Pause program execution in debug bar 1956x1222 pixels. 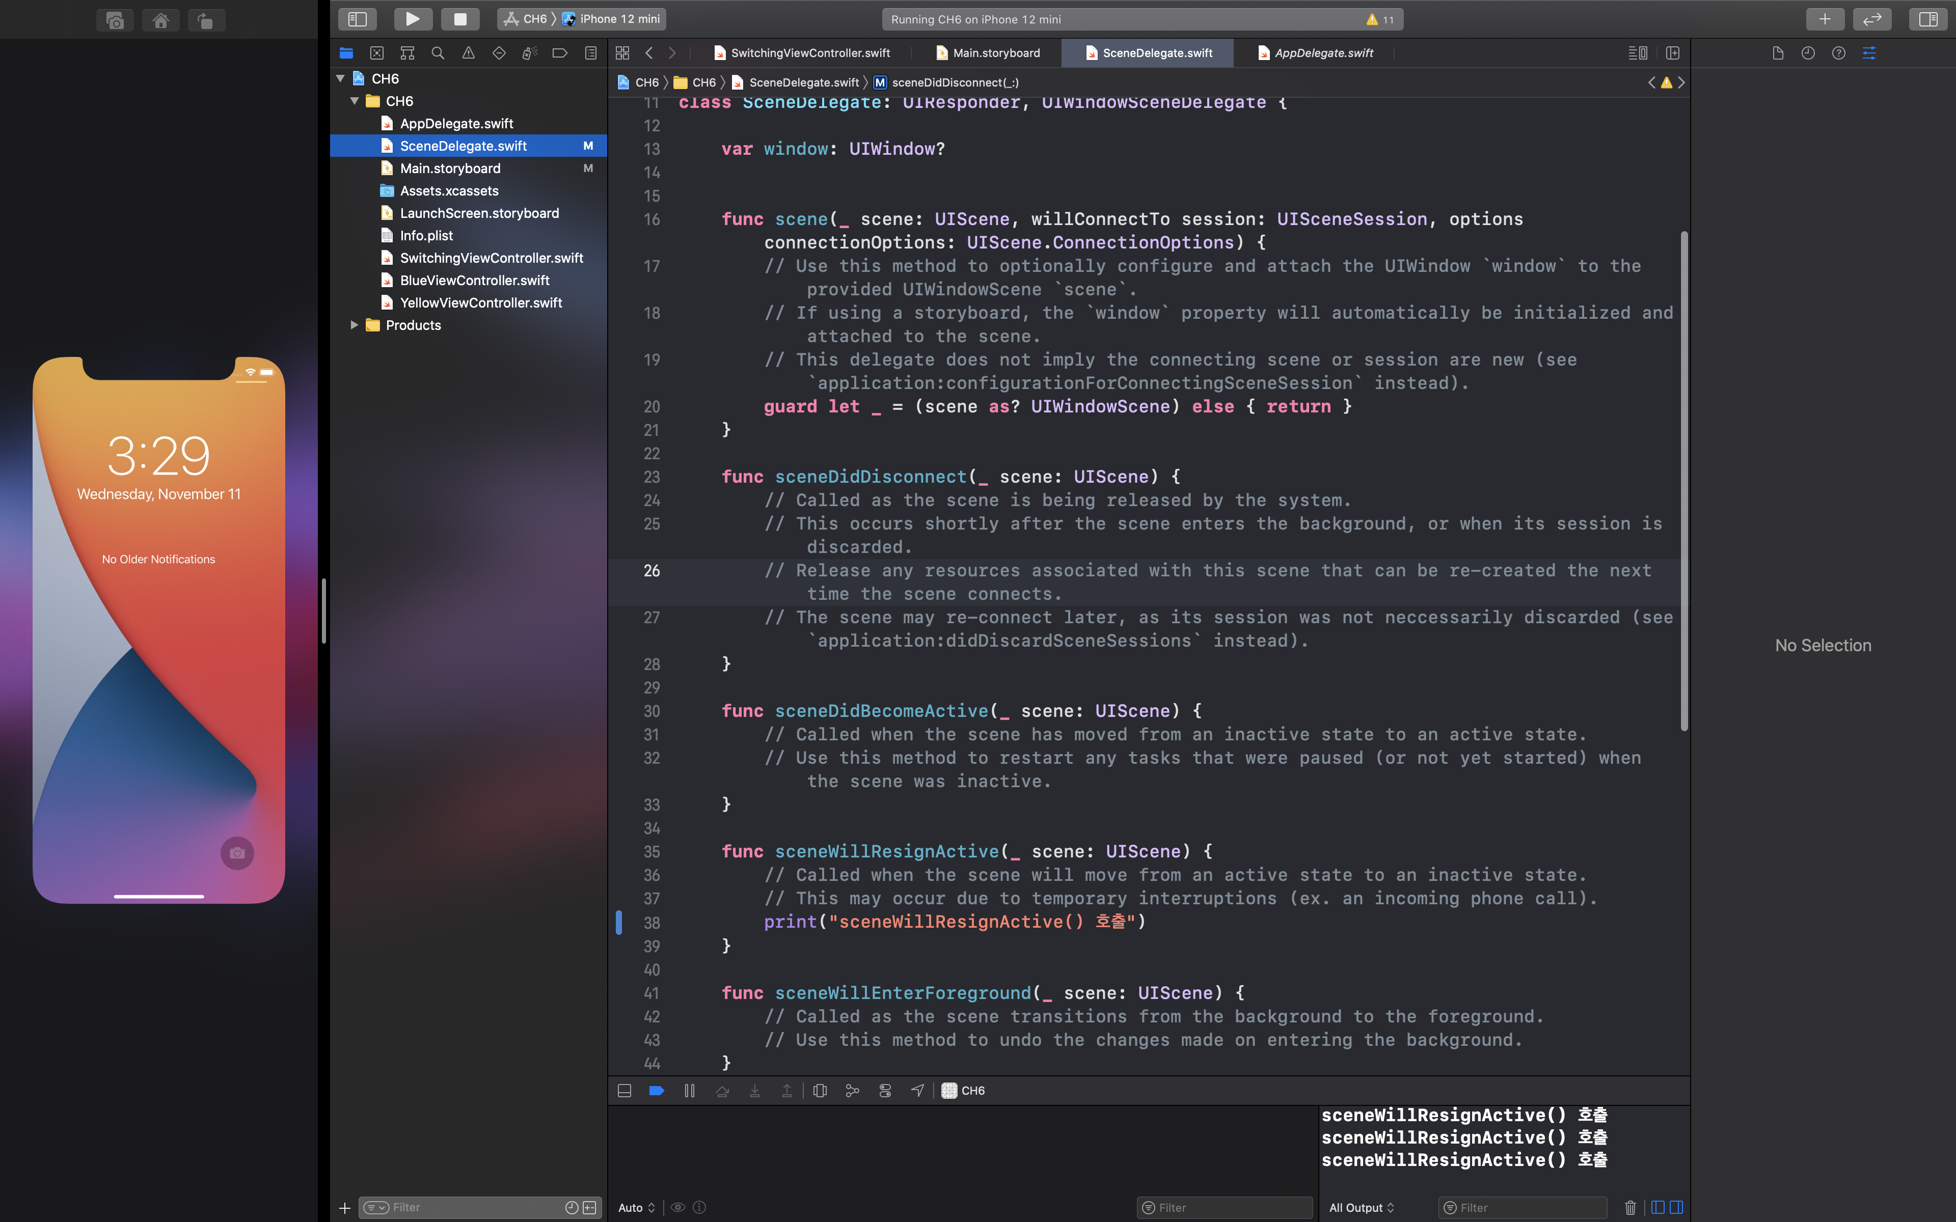(x=690, y=1090)
